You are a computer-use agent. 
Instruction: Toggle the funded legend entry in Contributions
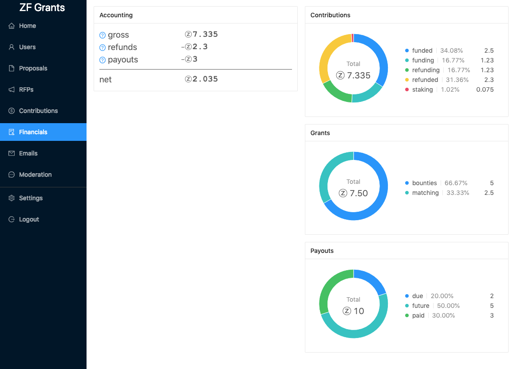coord(449,50)
